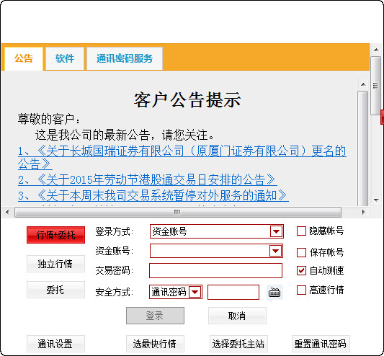
Task: Enable the 保存帐号 checkbox
Action: point(301,252)
